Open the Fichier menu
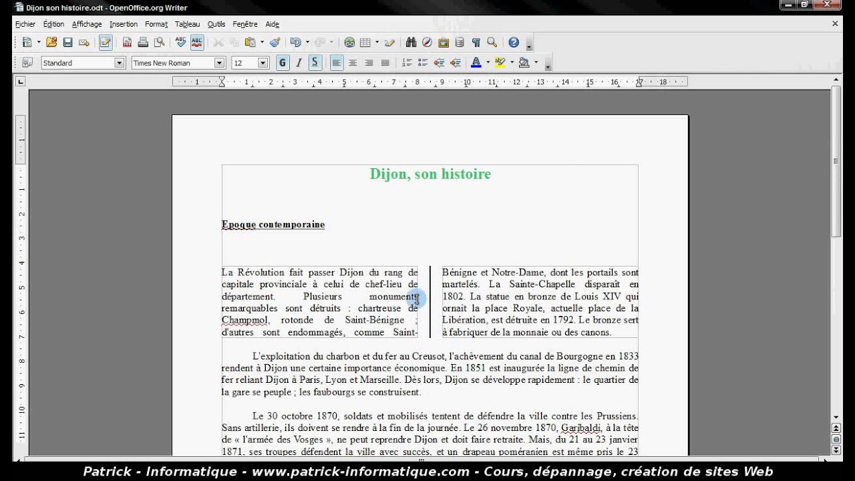The width and height of the screenshot is (855, 481). 25,24
